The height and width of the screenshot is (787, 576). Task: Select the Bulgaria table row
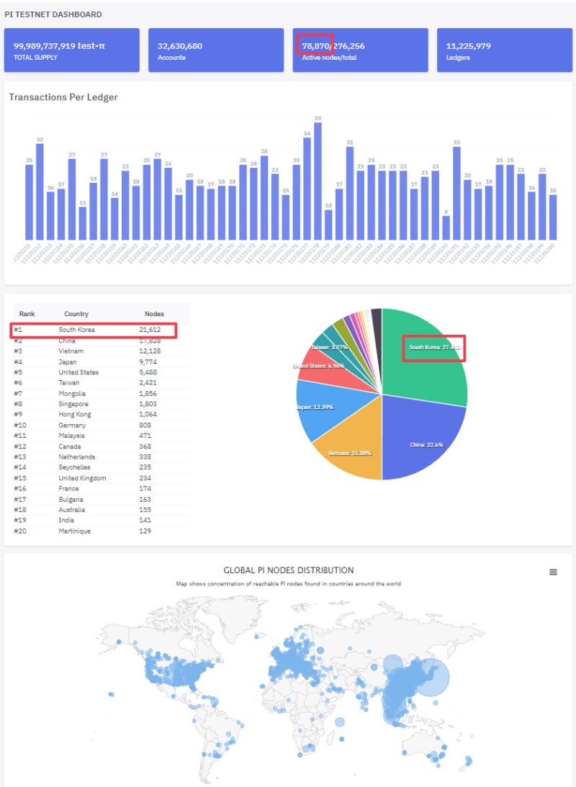[x=100, y=500]
